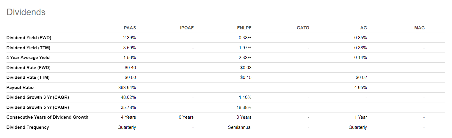
Task: Click the Dividends section heading
Action: click(26, 12)
